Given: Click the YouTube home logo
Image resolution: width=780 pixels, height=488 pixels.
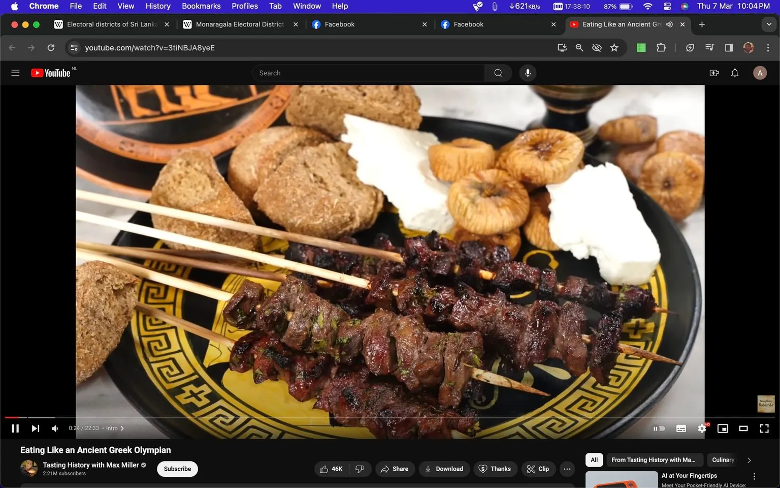Looking at the screenshot, I should click(x=51, y=72).
